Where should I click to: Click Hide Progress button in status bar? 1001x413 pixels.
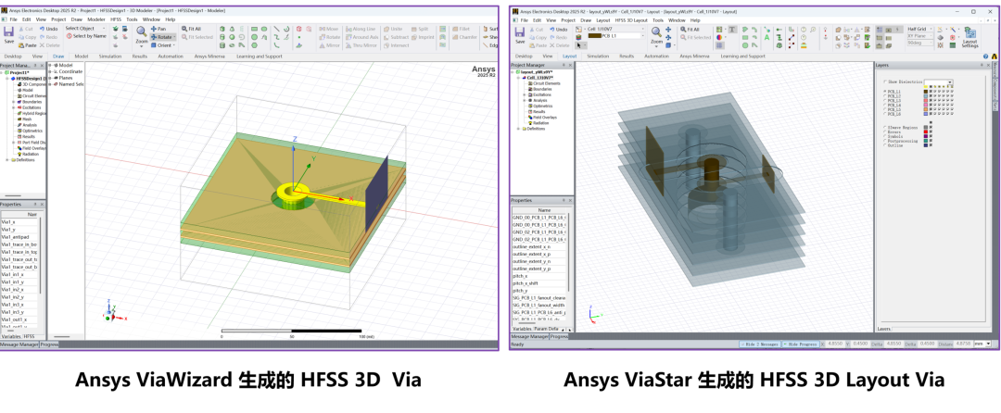(x=801, y=344)
